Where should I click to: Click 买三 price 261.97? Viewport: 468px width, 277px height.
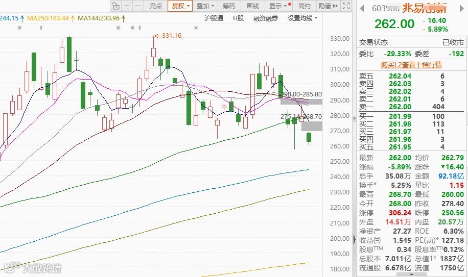click(400, 132)
